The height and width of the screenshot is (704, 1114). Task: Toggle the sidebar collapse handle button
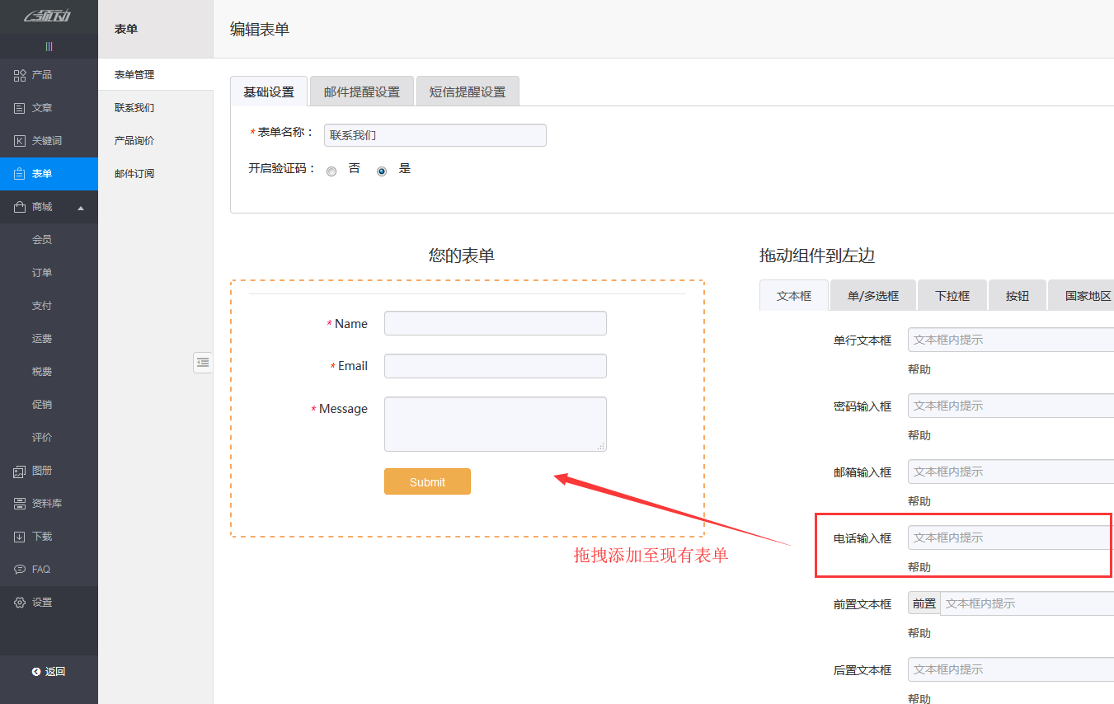tap(202, 362)
